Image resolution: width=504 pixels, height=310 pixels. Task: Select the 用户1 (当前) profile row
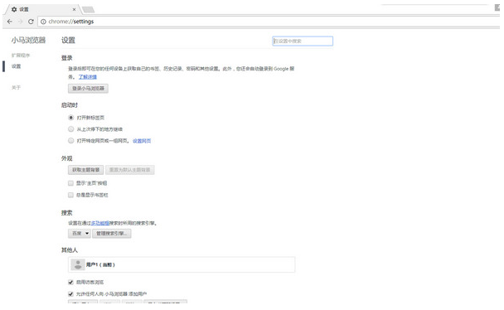182,264
